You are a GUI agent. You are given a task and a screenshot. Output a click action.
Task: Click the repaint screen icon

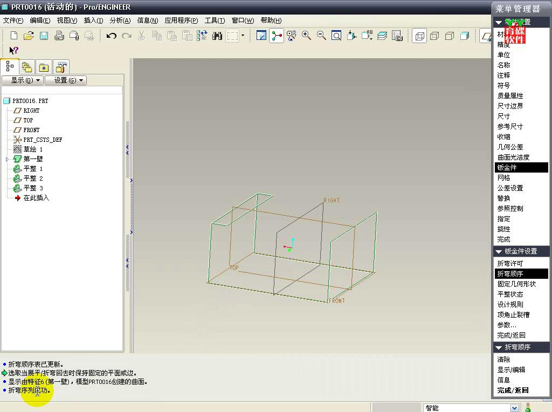tap(261, 36)
